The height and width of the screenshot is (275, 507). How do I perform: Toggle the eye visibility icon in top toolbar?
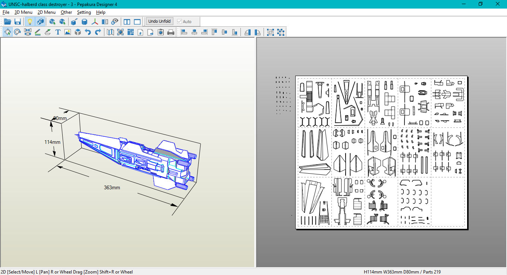click(115, 22)
